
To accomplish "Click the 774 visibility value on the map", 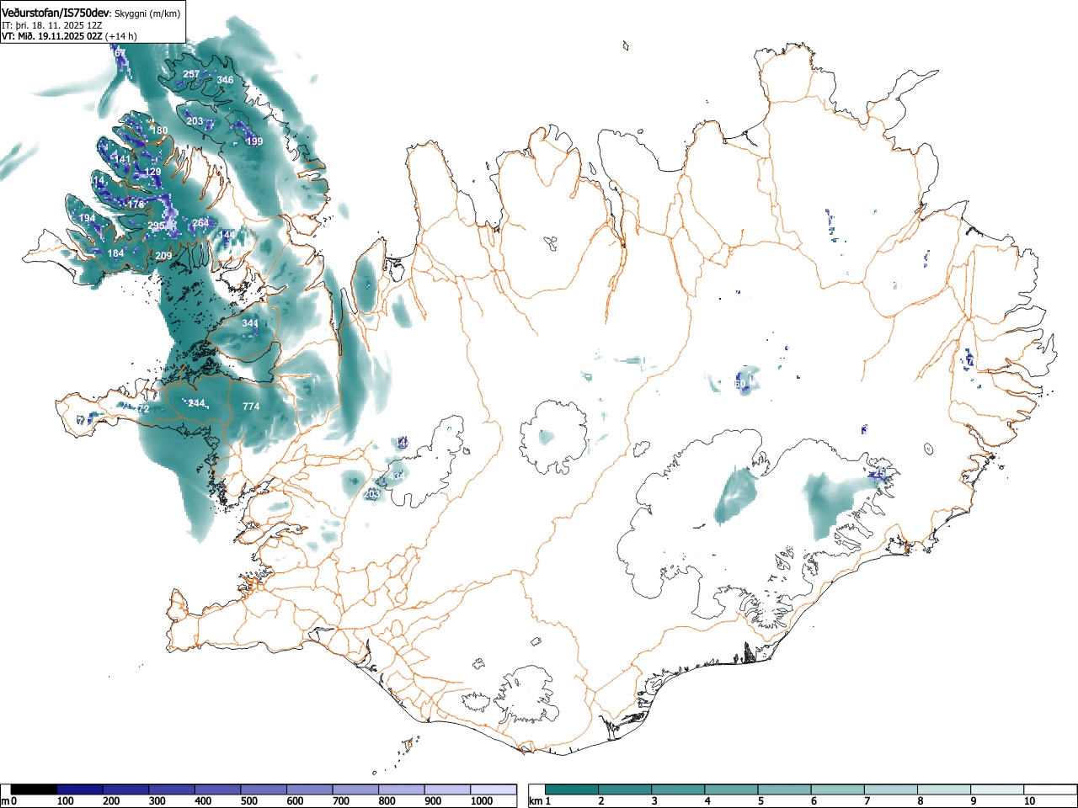I will [x=251, y=407].
